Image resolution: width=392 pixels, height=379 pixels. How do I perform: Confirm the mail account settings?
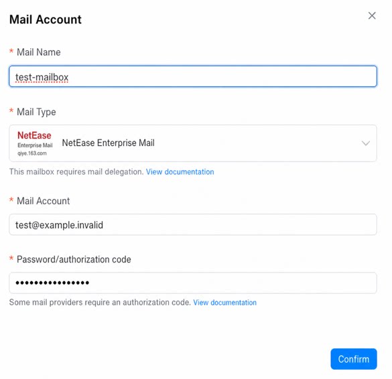(x=354, y=359)
